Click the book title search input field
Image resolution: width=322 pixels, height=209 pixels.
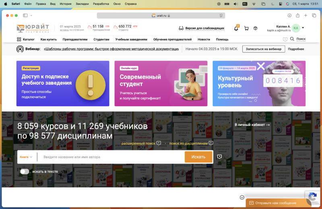111,157
